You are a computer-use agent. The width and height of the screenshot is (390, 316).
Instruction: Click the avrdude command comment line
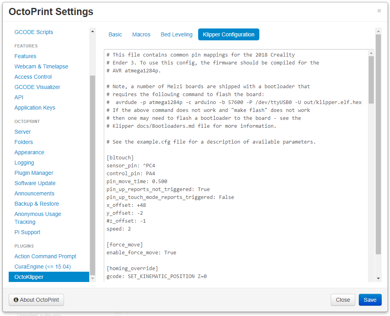click(x=234, y=102)
